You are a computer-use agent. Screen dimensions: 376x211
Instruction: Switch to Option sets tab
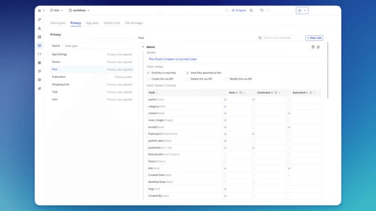pyautogui.click(x=112, y=23)
